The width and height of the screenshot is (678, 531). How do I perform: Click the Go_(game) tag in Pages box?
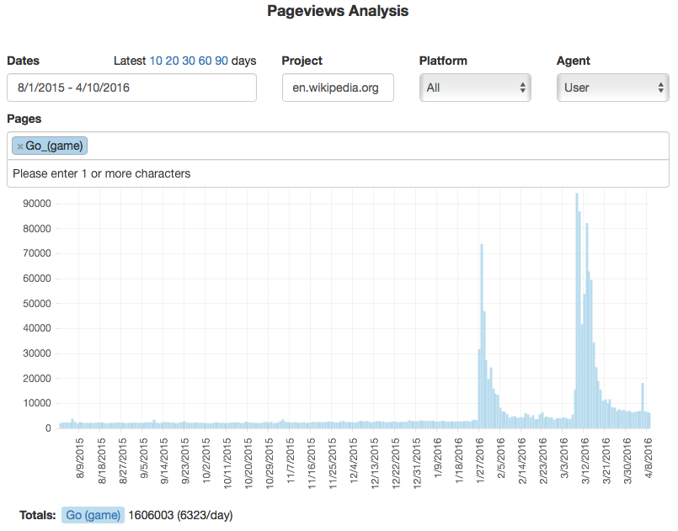[x=55, y=146]
